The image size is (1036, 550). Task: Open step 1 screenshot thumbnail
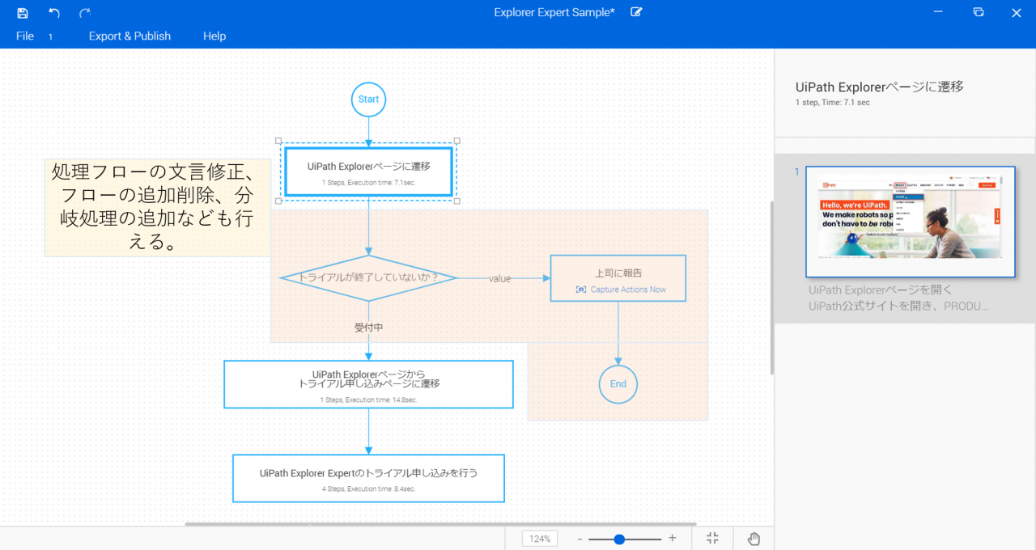pos(911,222)
